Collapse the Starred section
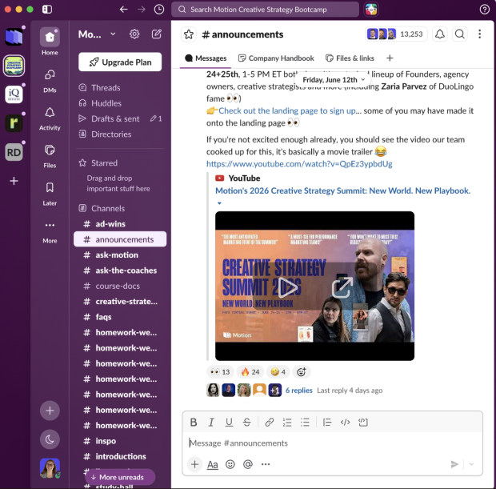The image size is (496, 489). click(x=104, y=163)
